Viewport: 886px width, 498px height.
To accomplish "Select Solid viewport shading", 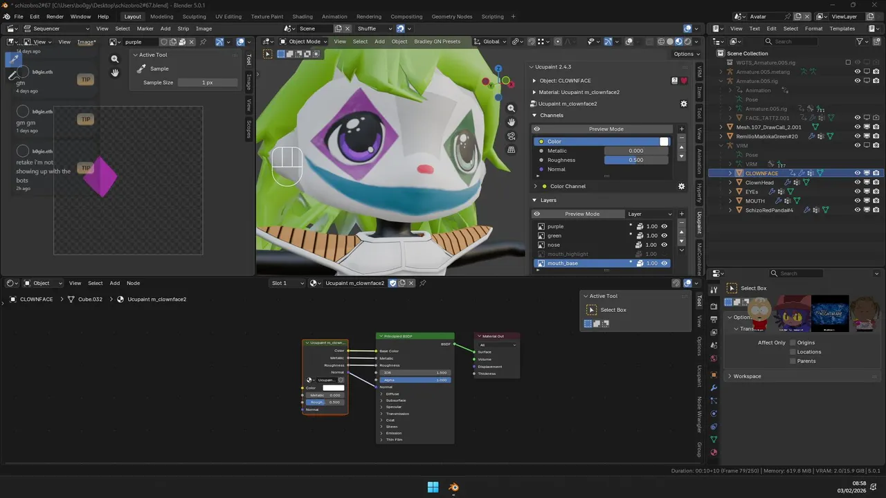I will point(670,41).
